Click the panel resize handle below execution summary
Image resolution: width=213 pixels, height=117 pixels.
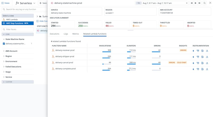(x=131, y=30)
